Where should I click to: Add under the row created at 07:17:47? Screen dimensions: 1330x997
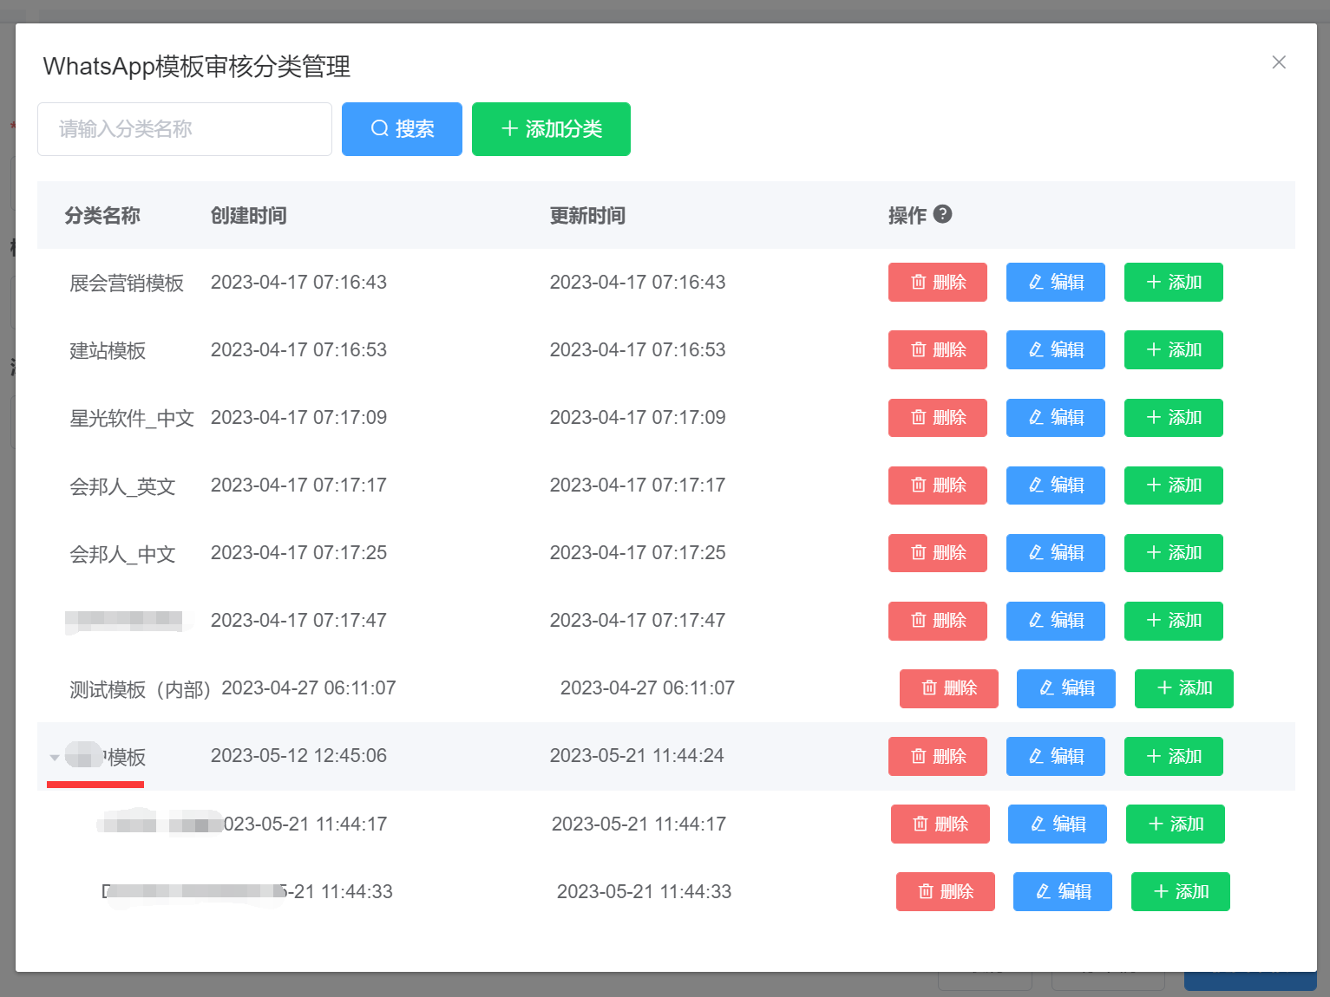pyautogui.click(x=1174, y=621)
